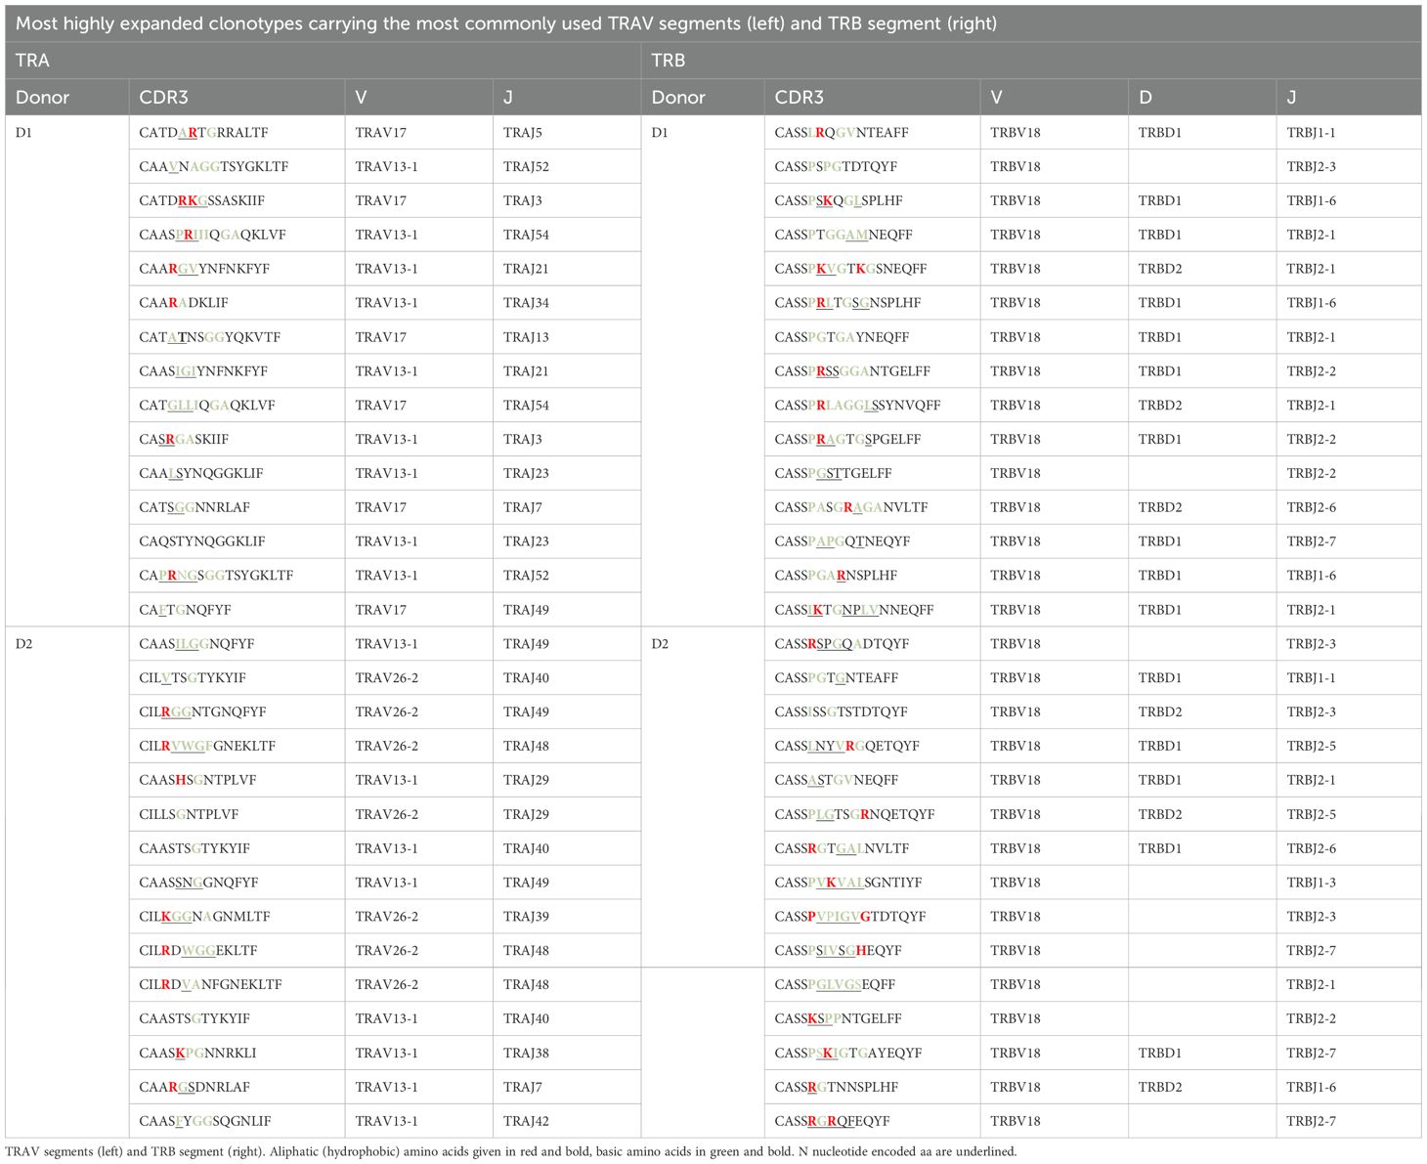1427x1164 pixels.
Task: Select the TRA section header
Action: click(x=32, y=61)
